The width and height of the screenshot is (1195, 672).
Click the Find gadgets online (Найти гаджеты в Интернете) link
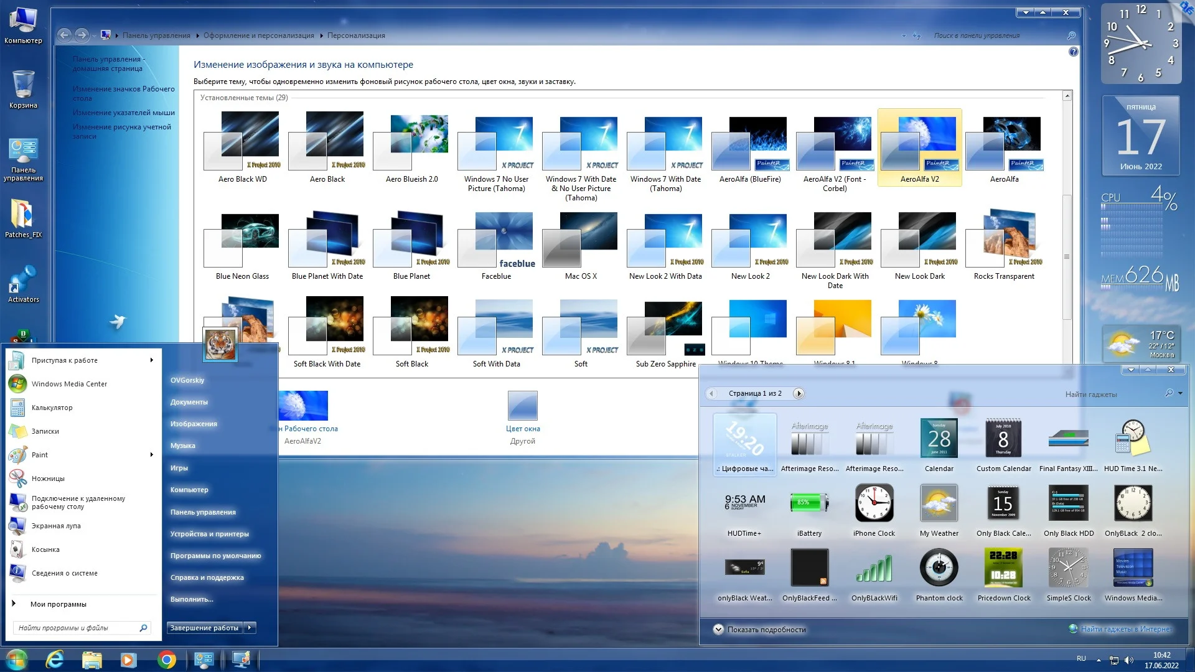coord(1125,629)
